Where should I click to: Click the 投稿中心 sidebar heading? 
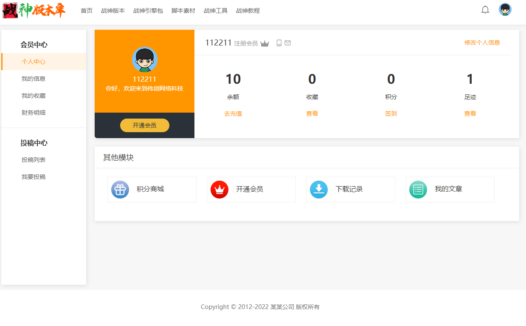pyautogui.click(x=34, y=143)
